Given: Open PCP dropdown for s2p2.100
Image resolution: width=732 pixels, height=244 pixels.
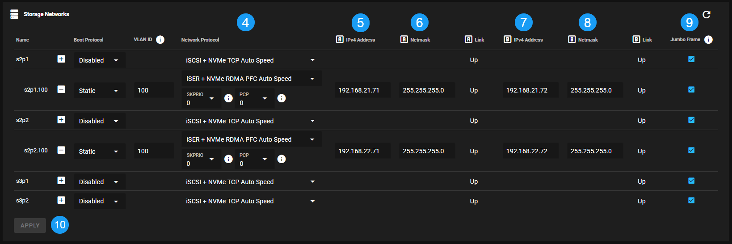Looking at the screenshot, I should pos(254,160).
